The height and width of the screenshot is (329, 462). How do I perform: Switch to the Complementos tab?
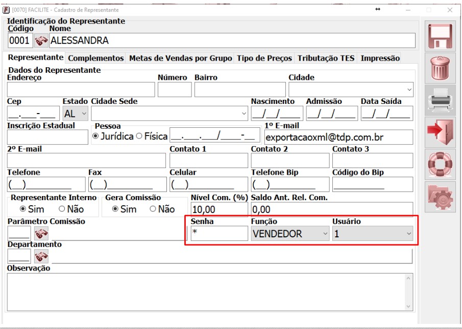coord(96,58)
